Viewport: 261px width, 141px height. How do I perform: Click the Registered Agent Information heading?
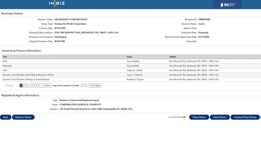click(20, 95)
